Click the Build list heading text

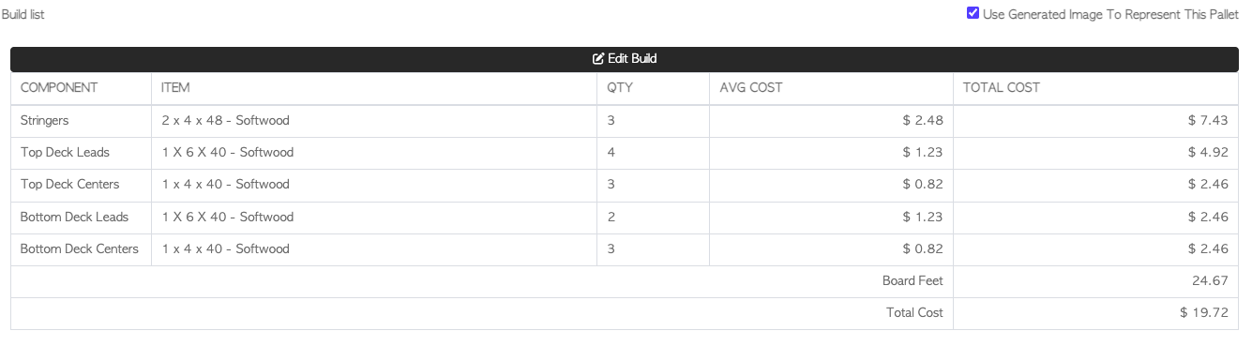click(x=23, y=15)
